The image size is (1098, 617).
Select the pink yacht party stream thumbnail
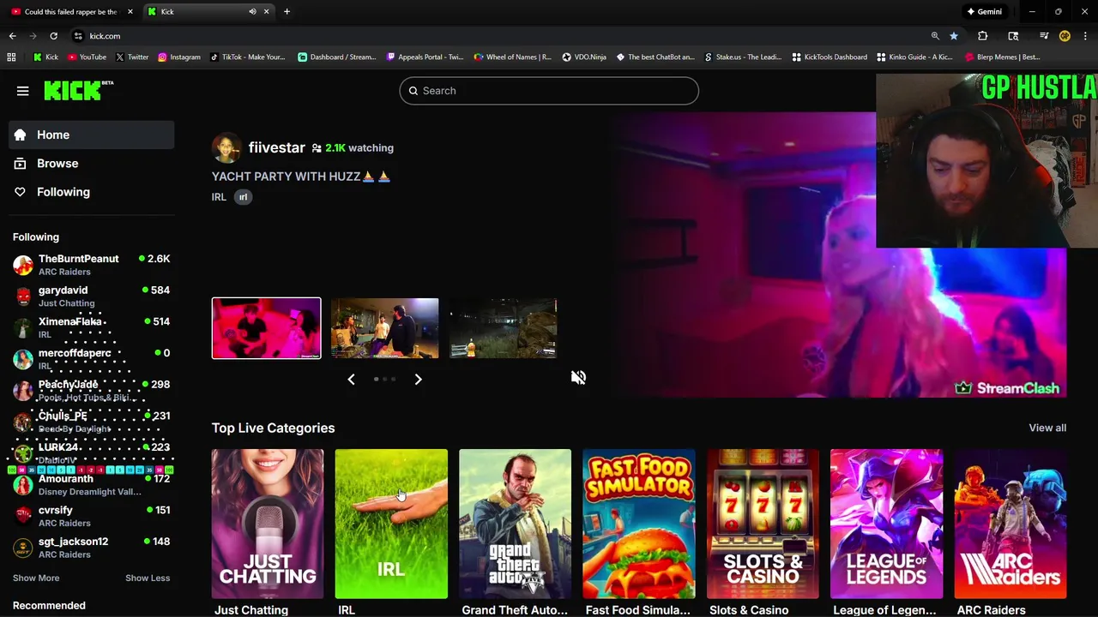click(x=266, y=328)
